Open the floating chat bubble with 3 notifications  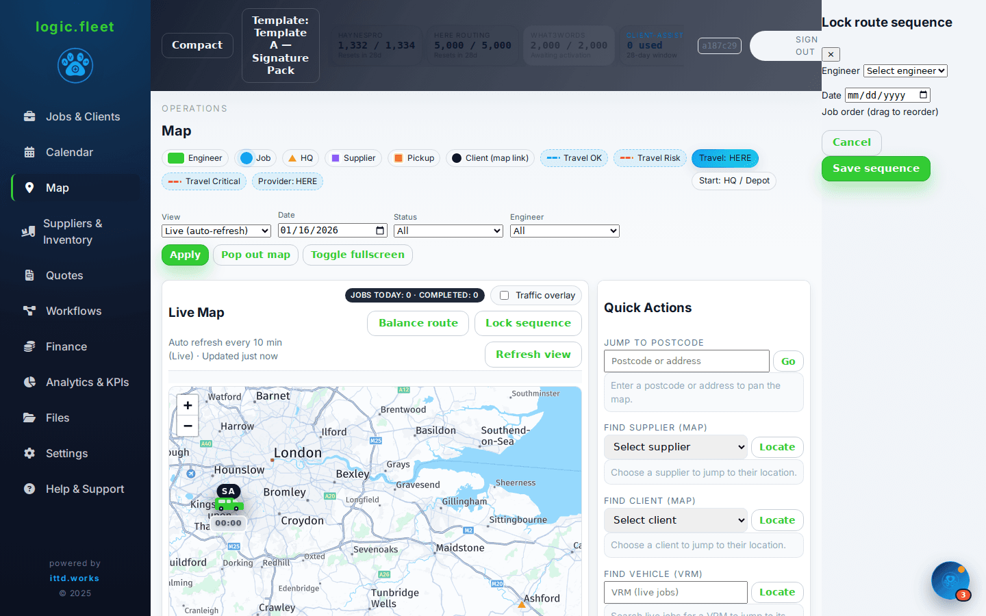(950, 581)
